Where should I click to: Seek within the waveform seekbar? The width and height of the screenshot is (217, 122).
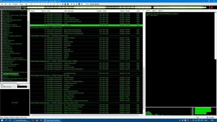115,7
